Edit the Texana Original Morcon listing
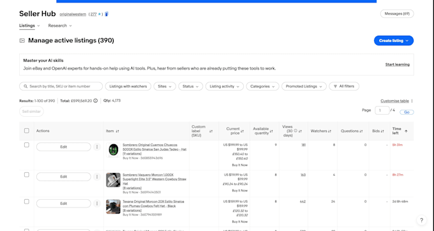Screen dimensions: 434x231 (x=64, y=204)
